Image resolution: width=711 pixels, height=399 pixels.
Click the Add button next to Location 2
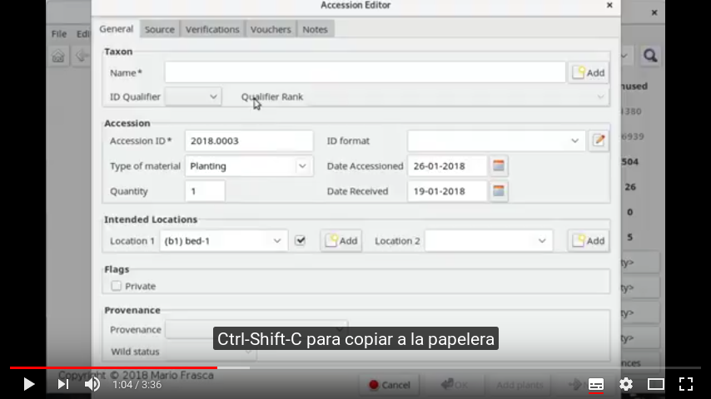[589, 240]
